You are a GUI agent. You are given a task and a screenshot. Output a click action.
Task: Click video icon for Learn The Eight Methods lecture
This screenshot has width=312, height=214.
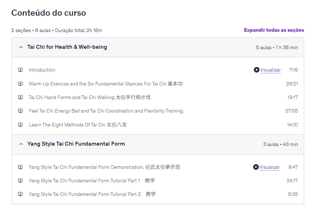pyautogui.click(x=20, y=125)
